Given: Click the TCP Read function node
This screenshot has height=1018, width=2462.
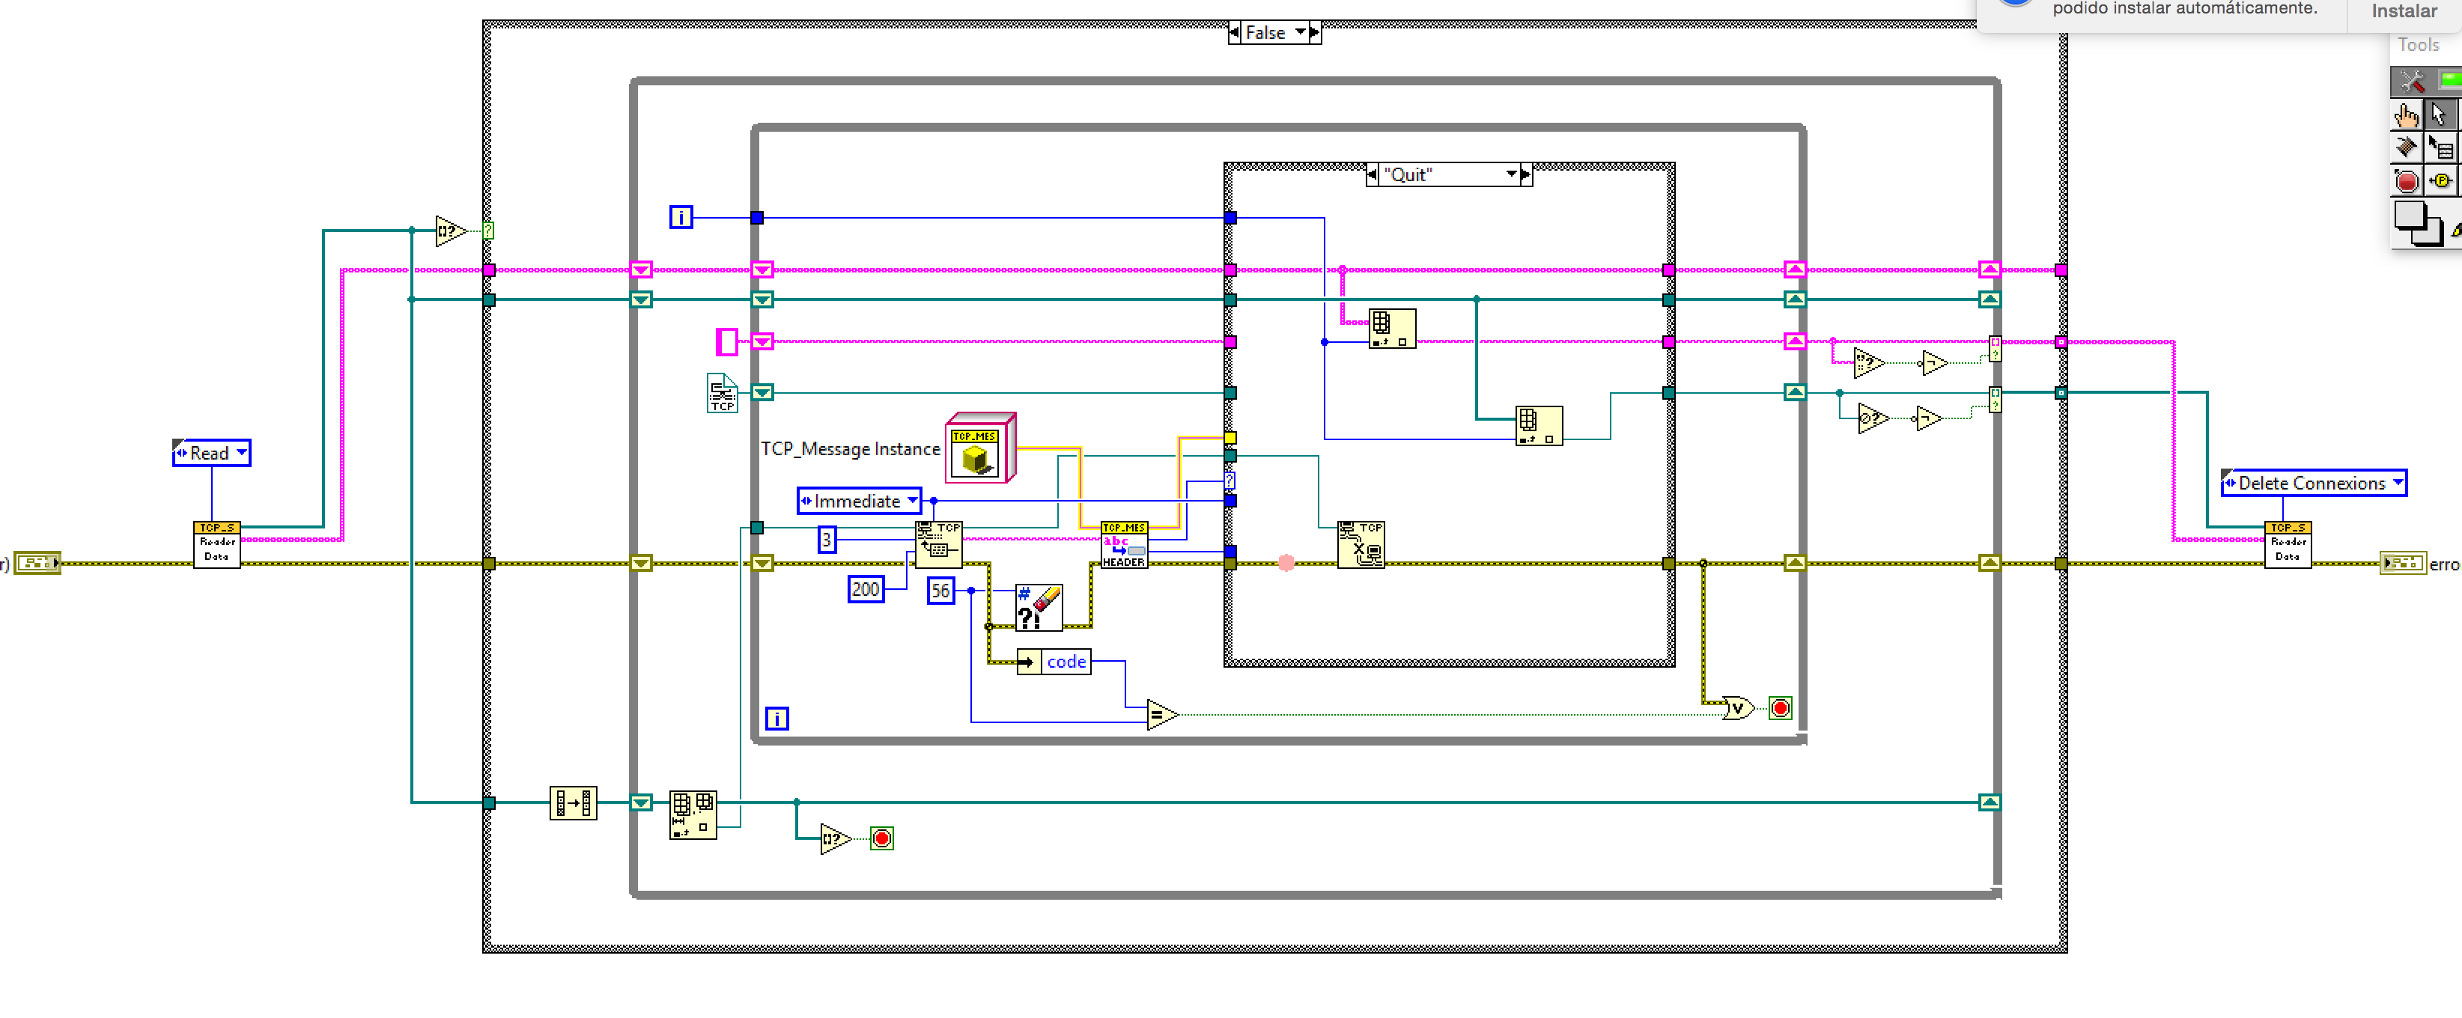Looking at the screenshot, I should 938,544.
